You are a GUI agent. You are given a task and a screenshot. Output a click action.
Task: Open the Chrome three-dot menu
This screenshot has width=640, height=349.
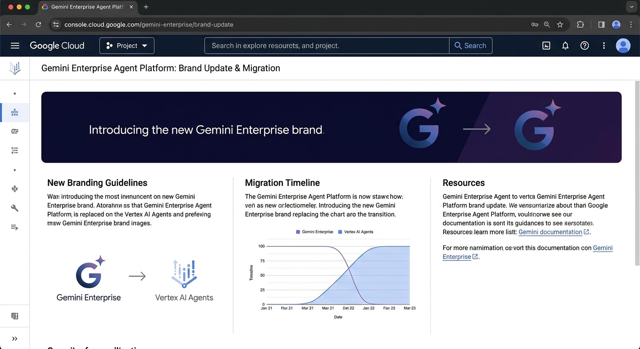pos(631,25)
